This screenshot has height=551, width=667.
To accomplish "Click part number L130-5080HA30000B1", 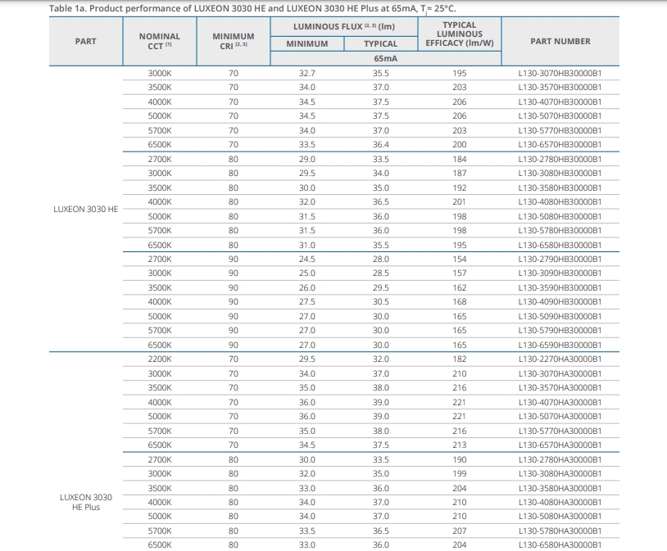I will coord(560,516).
